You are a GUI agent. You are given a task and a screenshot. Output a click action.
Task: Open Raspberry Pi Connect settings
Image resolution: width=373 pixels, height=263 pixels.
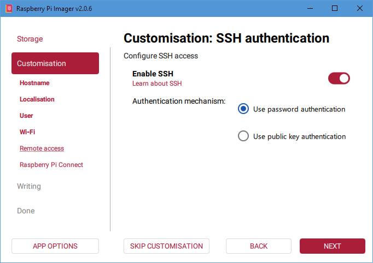[51, 165]
